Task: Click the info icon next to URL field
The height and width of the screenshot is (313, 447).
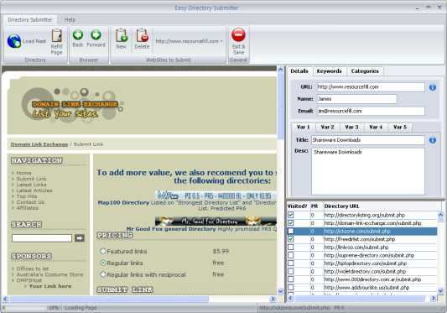Action: tap(433, 87)
